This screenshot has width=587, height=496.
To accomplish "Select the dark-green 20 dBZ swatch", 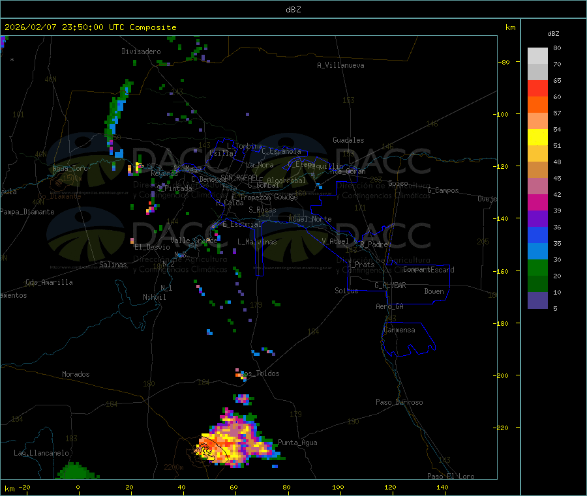I will click(537, 284).
